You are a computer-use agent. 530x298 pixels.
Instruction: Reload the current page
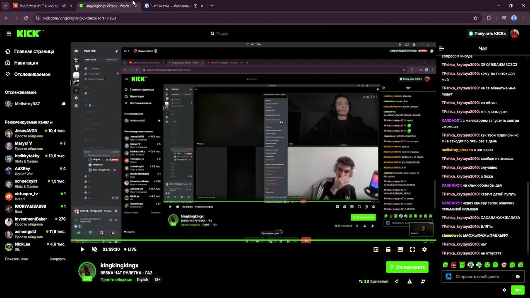[x=26, y=18]
